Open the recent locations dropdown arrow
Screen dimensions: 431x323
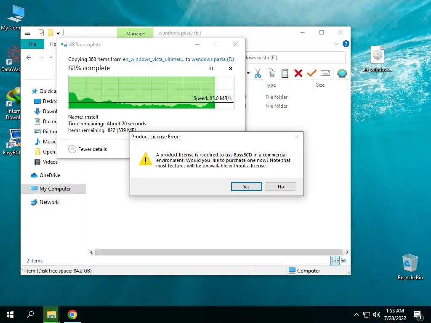pos(51,57)
